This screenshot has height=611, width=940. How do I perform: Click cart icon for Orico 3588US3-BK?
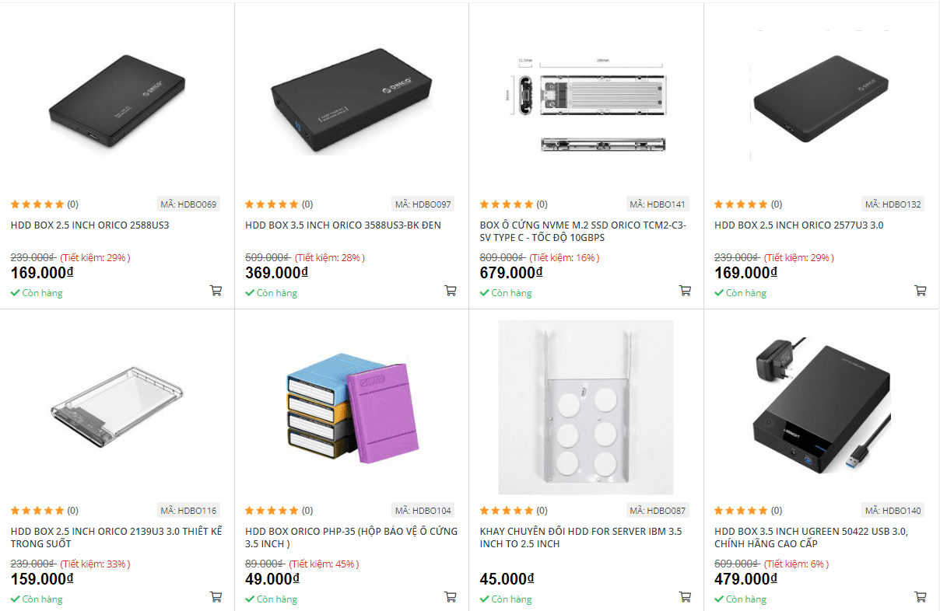450,291
